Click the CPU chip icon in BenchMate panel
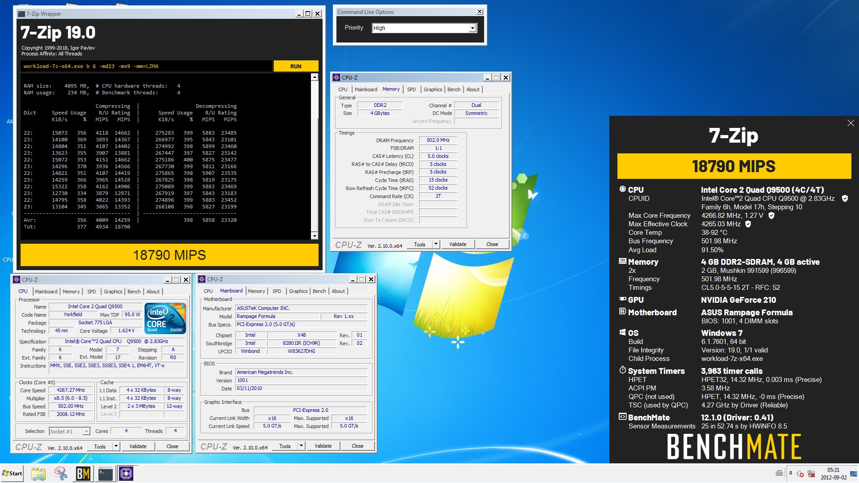Screen dimensions: 859x483 pos(622,189)
